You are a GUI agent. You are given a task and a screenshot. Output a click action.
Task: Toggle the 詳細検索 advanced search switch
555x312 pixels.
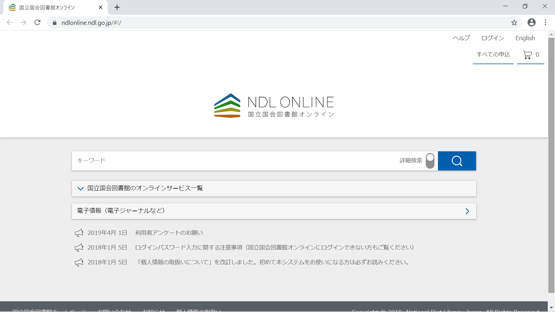(x=430, y=161)
